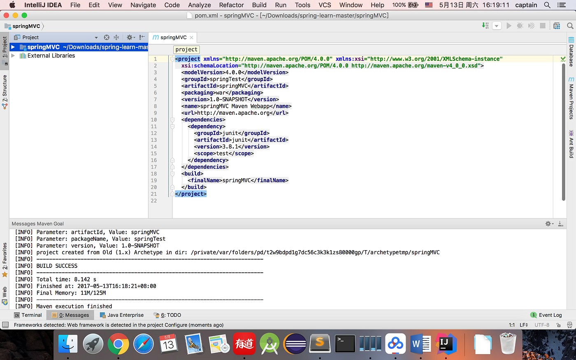Click the green Update Project arrow icon
The width and height of the screenshot is (576, 360).
(485, 25)
